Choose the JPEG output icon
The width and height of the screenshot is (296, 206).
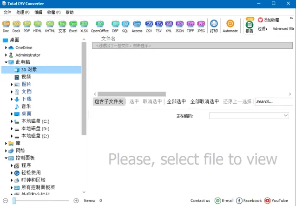click(x=201, y=26)
